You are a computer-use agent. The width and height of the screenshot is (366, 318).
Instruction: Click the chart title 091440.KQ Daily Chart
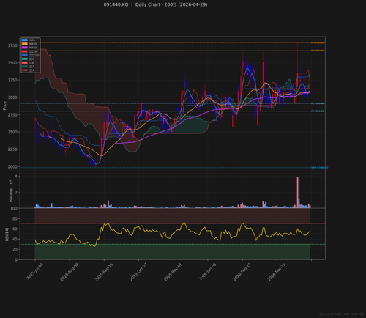(156, 4)
